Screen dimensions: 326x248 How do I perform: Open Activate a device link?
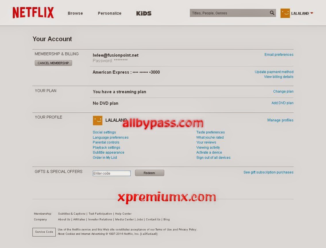pos(209,152)
